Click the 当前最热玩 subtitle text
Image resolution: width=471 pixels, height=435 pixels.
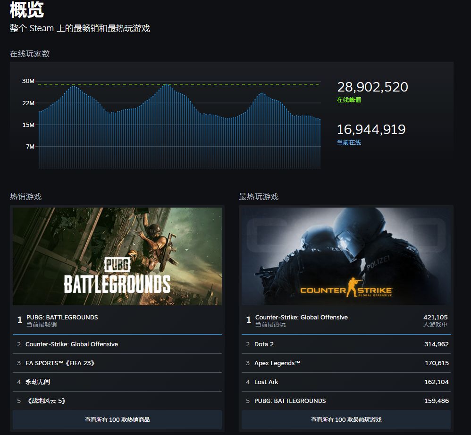[270, 325]
